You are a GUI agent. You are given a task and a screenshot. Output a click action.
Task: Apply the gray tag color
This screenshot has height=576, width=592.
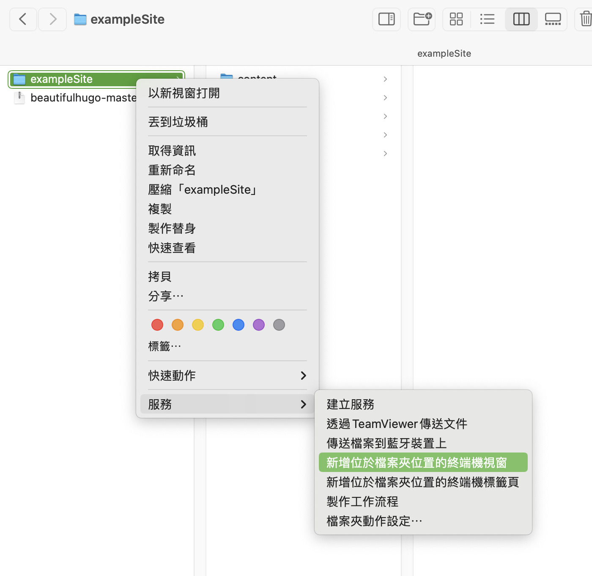pos(279,325)
